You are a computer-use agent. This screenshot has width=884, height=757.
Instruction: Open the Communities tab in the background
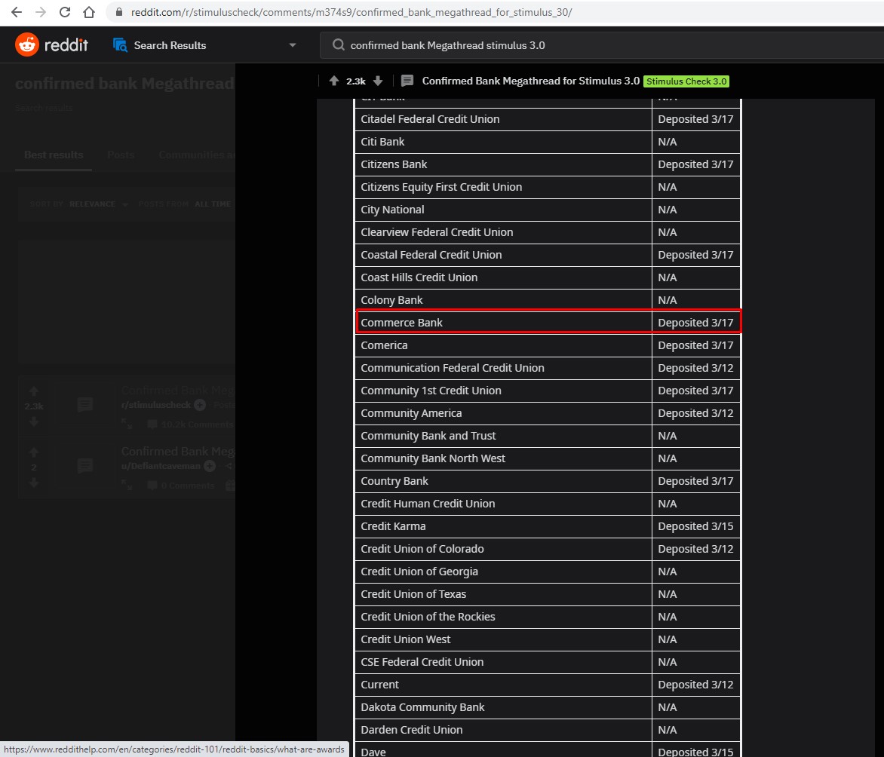click(196, 155)
